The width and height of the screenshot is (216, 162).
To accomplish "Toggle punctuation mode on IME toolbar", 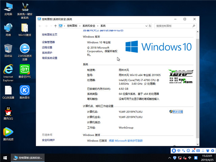I will (184, 151).
